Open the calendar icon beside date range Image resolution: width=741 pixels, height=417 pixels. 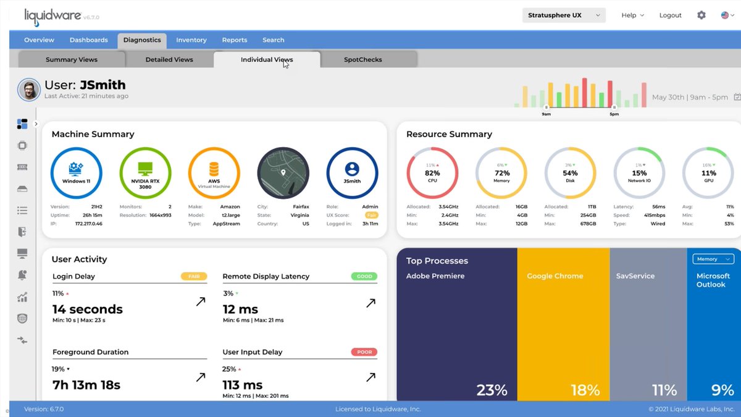(x=737, y=97)
